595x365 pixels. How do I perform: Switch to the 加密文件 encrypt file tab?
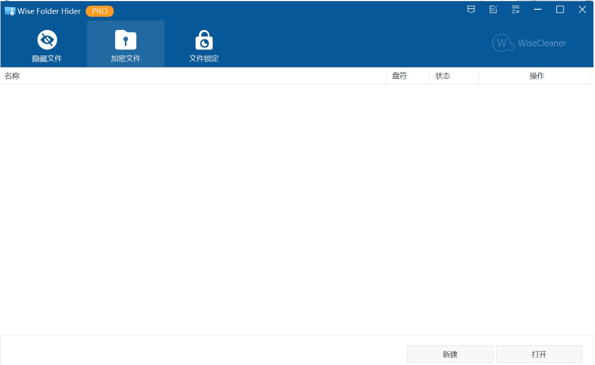tap(125, 45)
